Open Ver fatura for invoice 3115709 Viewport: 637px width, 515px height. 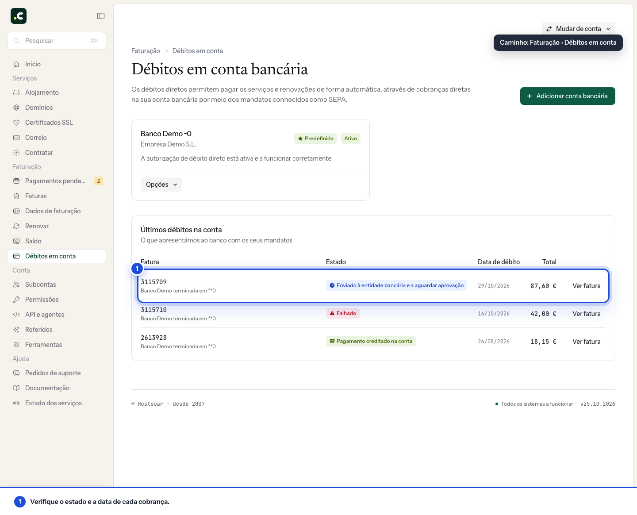pyautogui.click(x=587, y=286)
